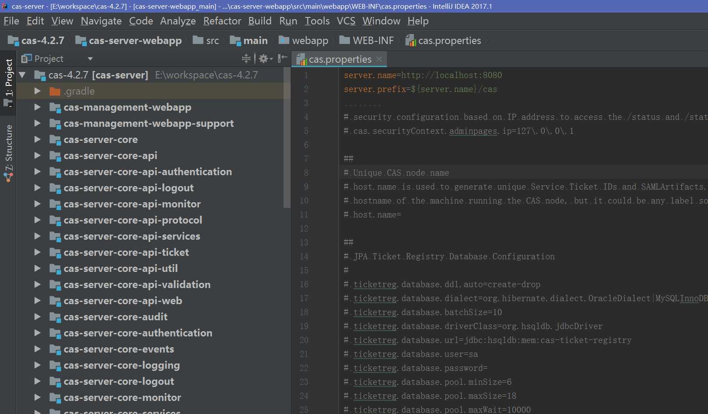Open the Refactor menu

point(222,21)
